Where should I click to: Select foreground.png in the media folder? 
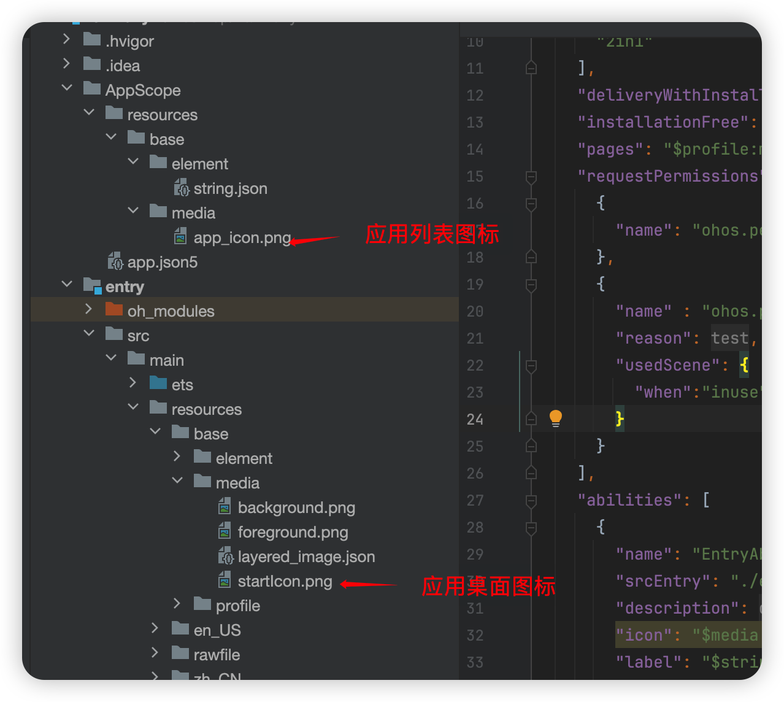(x=293, y=533)
